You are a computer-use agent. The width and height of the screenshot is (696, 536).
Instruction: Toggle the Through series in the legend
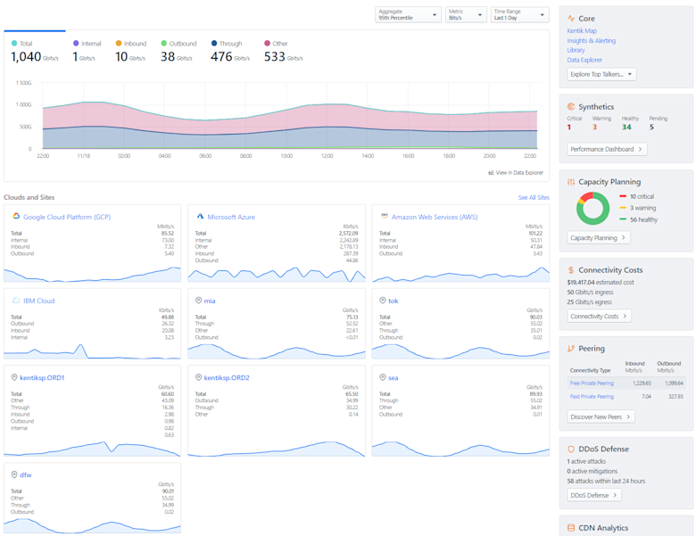[227, 44]
